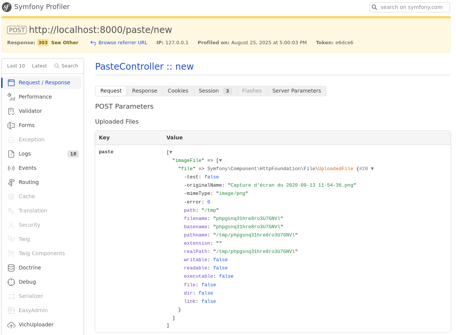Open the Latest profile link
Viewport: 456px width, 335px height.
tap(40, 66)
